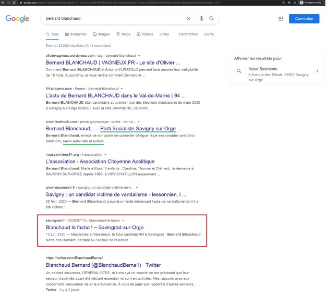Open the Vidéos results tab

(x=146, y=34)
